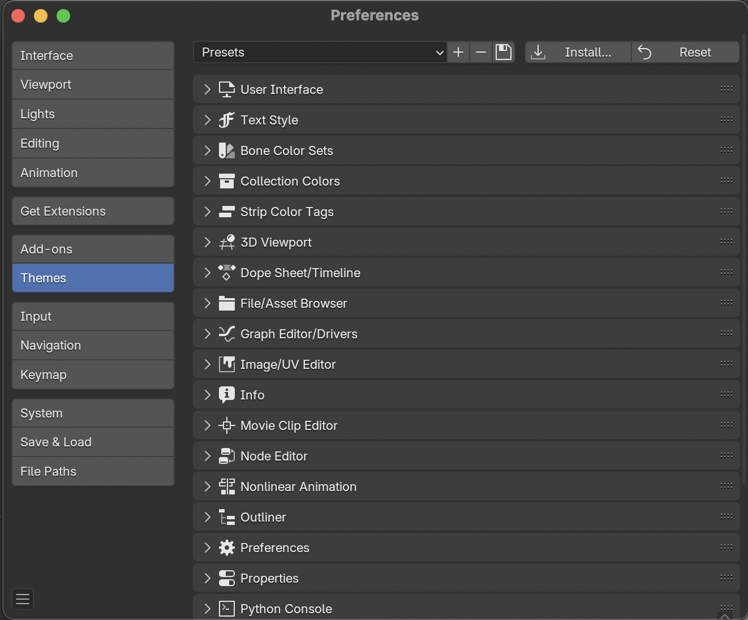Expand the Properties chevron
Screen dimensions: 748x620
[x=208, y=578]
